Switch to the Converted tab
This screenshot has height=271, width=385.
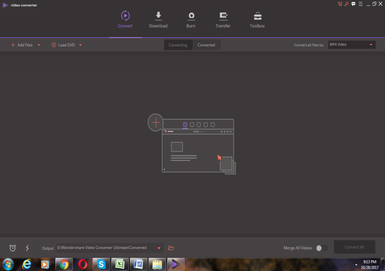pos(206,45)
